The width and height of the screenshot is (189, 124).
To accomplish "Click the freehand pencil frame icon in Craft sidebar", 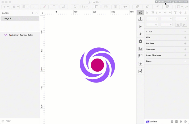I will pos(140,64).
